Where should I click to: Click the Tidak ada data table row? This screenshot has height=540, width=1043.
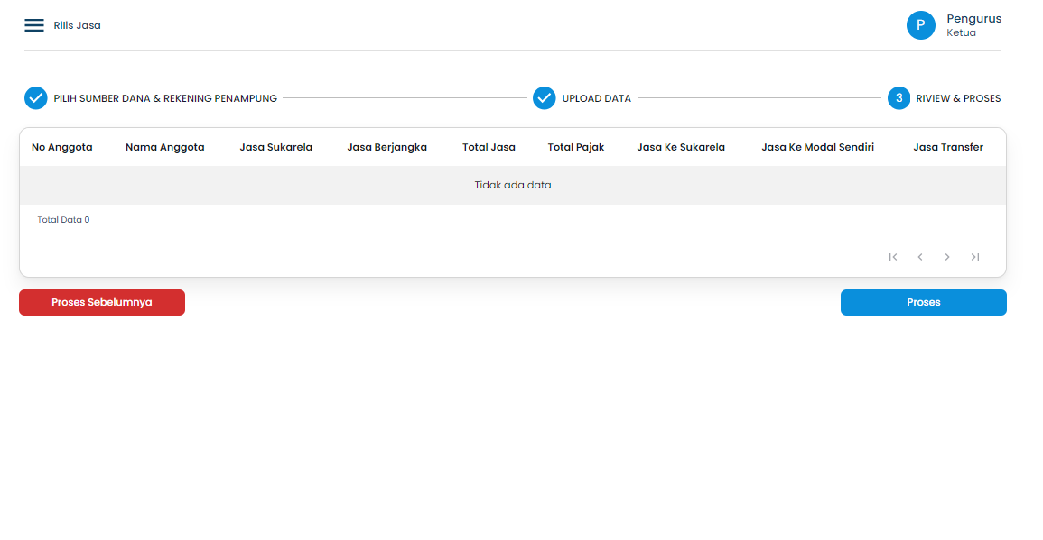[x=512, y=184]
